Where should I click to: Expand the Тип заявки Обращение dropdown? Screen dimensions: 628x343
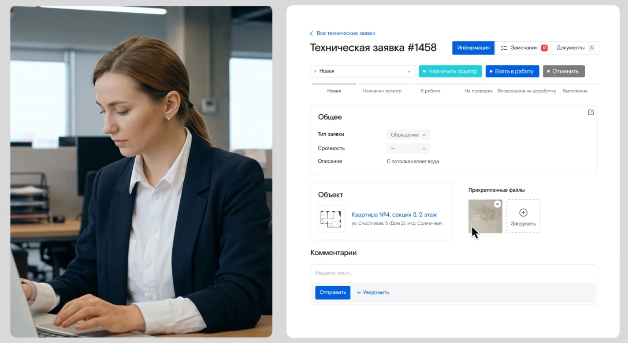[408, 135]
